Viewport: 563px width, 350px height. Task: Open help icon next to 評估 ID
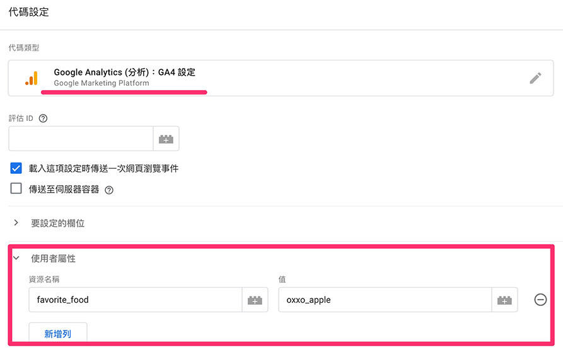pos(43,118)
